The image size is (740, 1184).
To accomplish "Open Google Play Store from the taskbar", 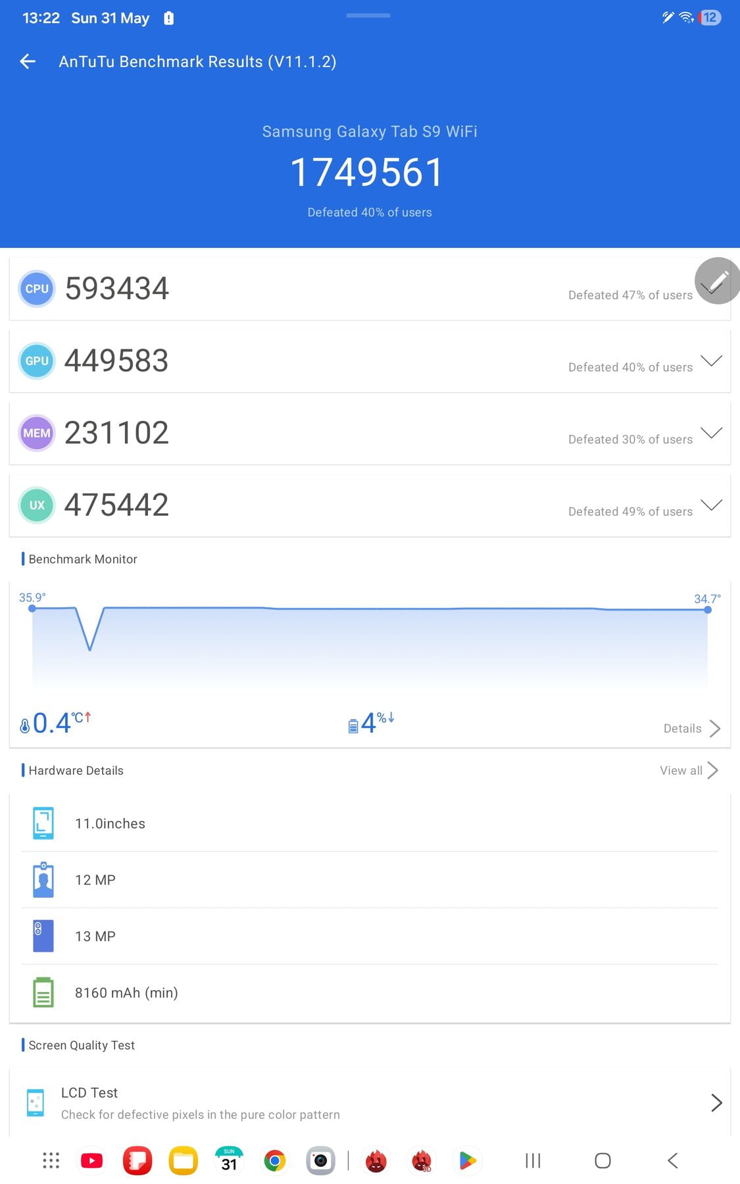I will pos(468,1161).
